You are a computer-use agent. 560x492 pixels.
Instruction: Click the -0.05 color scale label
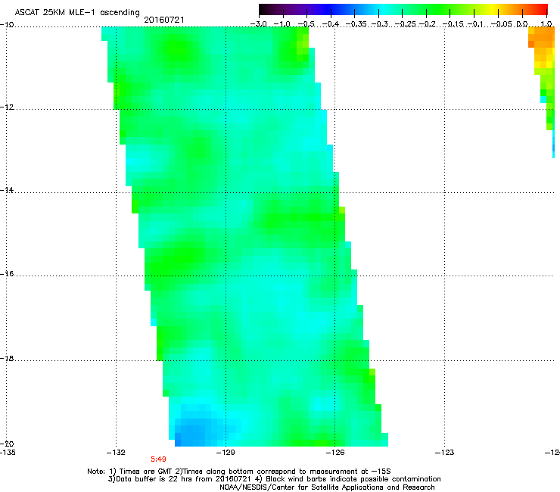point(502,24)
